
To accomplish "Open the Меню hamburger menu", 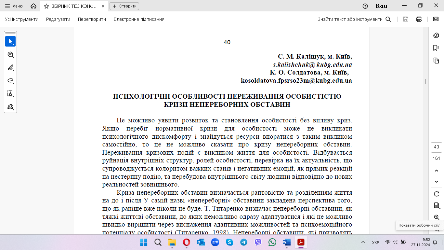I will pyautogui.click(x=14, y=6).
